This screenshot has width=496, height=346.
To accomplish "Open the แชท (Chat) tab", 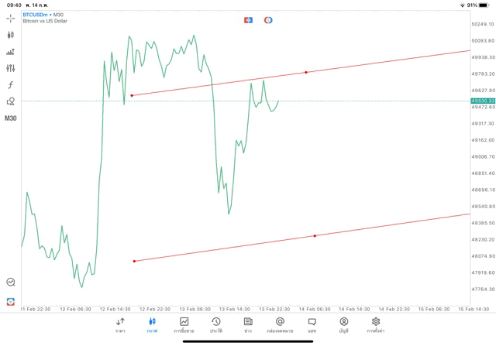I will (312, 325).
